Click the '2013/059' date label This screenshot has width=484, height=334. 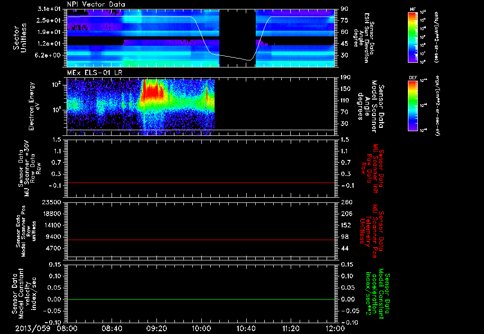coord(33,328)
